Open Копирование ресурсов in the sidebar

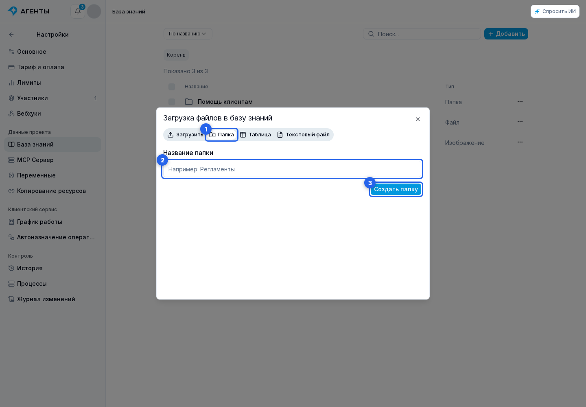coord(53,191)
